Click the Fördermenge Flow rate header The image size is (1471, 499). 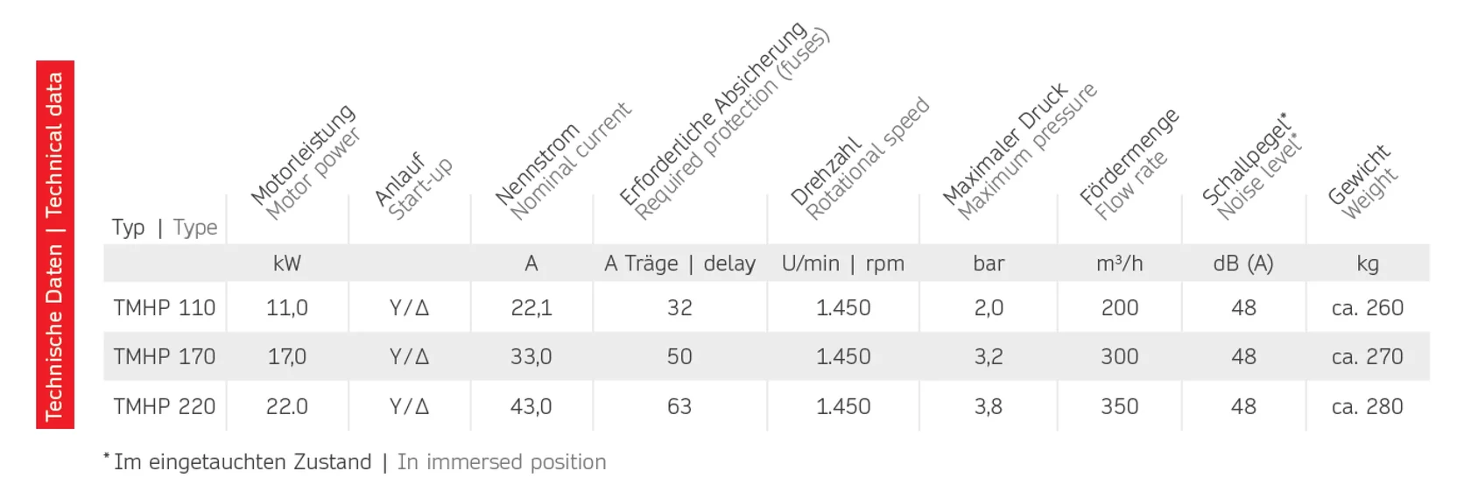pyautogui.click(x=1130, y=166)
